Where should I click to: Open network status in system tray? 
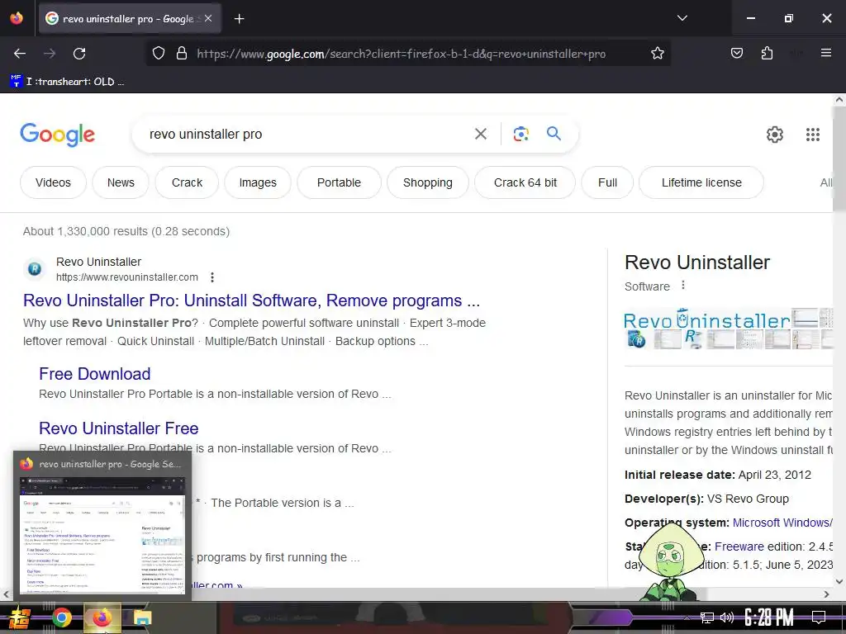[x=707, y=617]
